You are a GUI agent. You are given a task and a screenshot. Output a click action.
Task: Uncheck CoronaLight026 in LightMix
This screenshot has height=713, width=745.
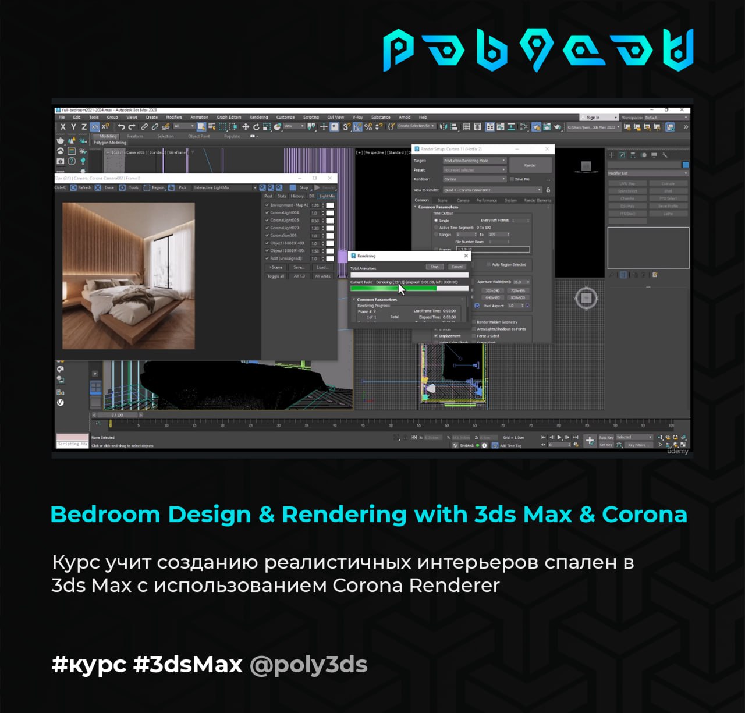(x=267, y=220)
